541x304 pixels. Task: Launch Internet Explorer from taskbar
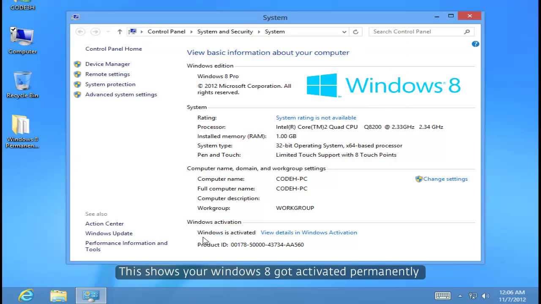(x=26, y=296)
